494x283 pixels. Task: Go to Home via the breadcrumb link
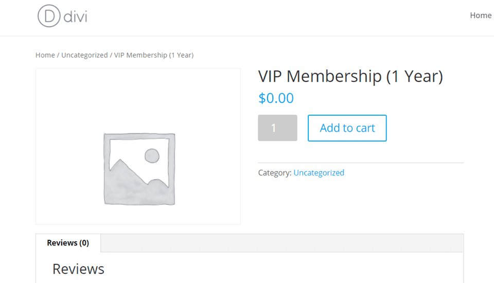(x=45, y=55)
